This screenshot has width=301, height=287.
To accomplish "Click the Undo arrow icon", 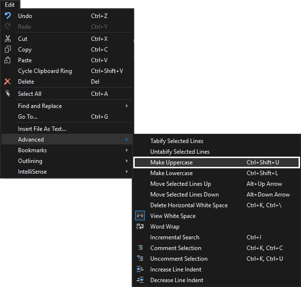I will 7,16.
